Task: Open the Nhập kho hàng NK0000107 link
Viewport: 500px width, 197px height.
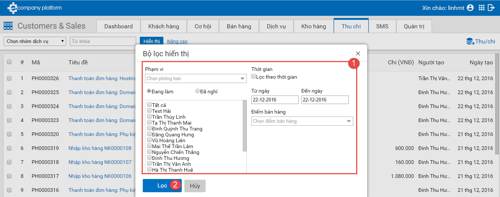Action: click(x=100, y=162)
